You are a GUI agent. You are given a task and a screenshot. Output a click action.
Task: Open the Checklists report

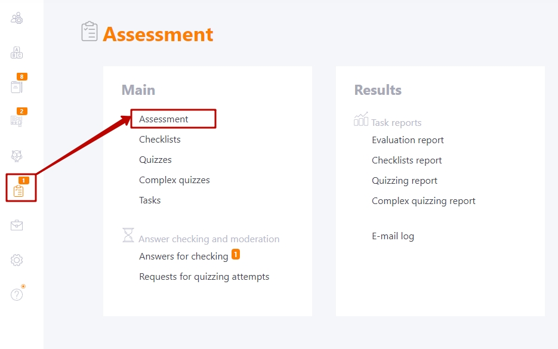tap(407, 160)
